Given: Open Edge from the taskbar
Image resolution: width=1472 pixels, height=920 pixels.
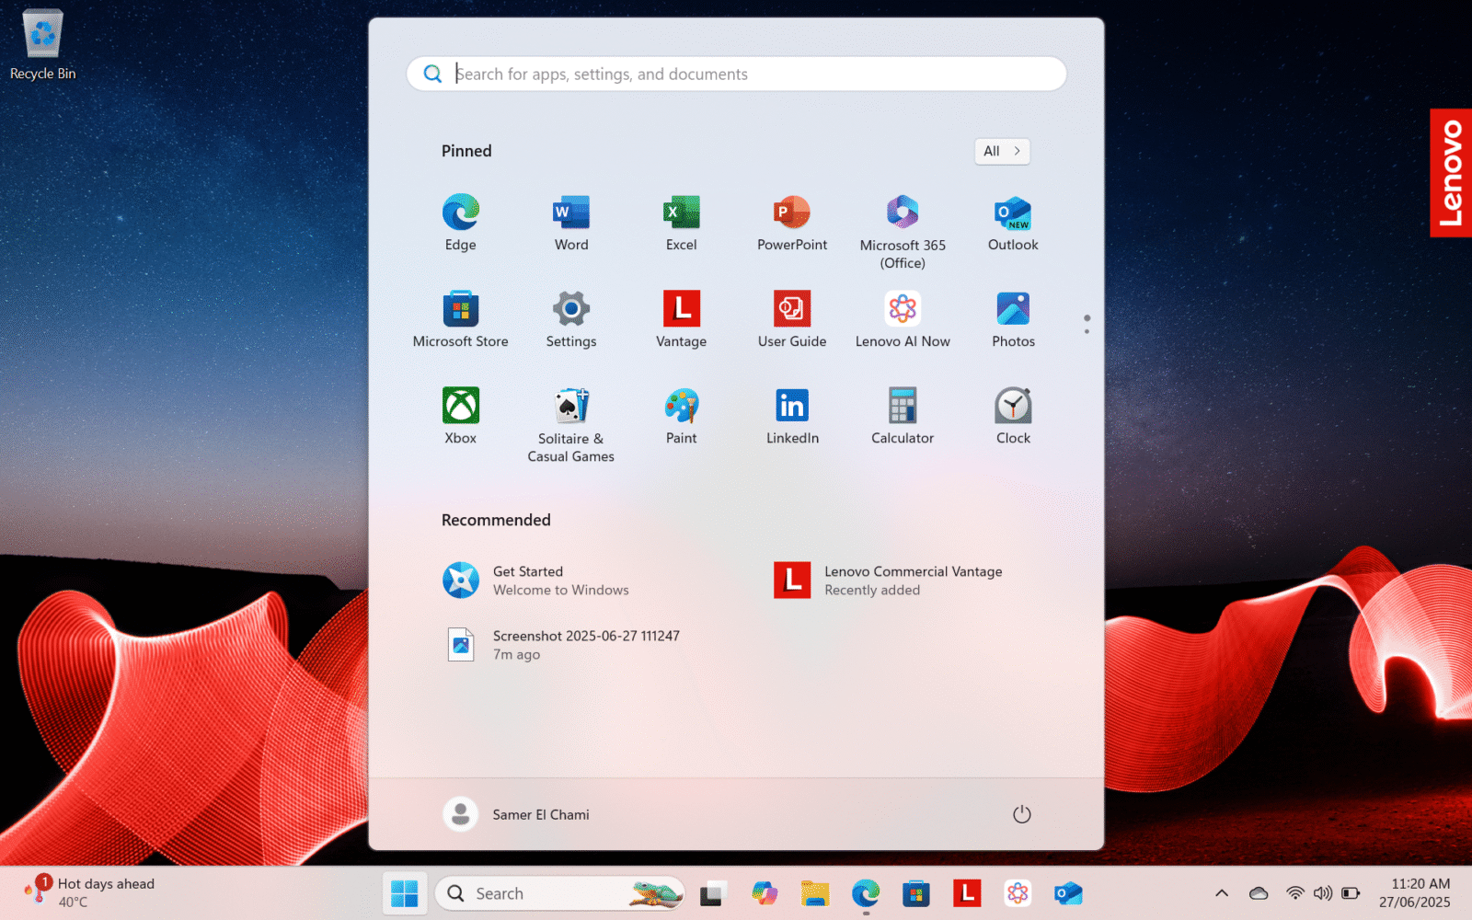Looking at the screenshot, I should [865, 893].
